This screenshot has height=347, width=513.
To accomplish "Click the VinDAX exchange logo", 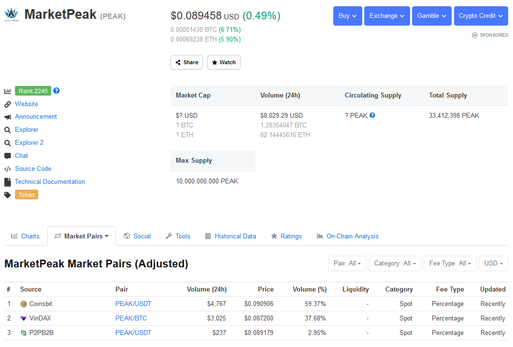I will (x=24, y=318).
